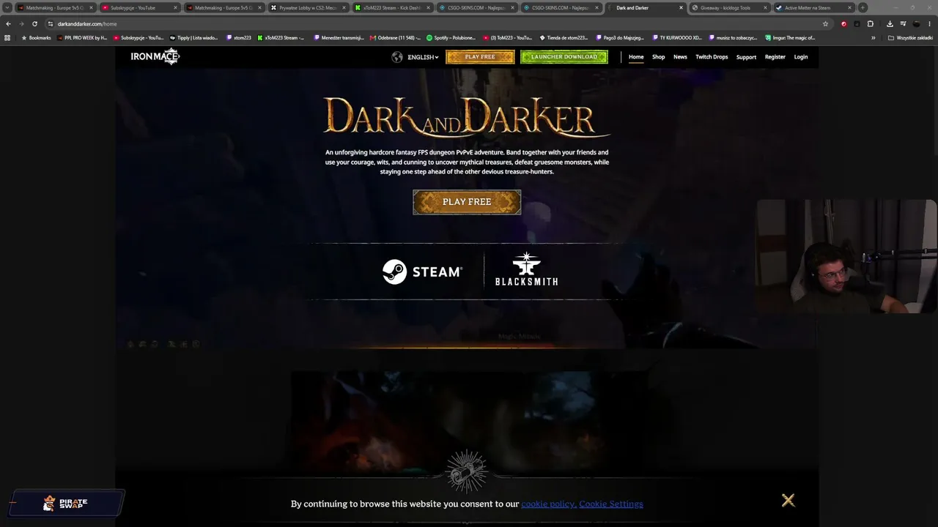Bookmark this page with the star icon

click(x=825, y=23)
